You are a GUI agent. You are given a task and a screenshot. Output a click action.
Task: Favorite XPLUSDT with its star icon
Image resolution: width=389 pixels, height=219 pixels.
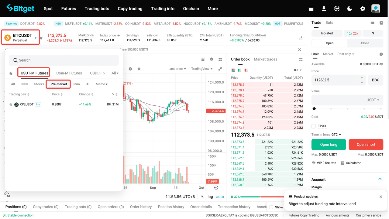(11, 104)
